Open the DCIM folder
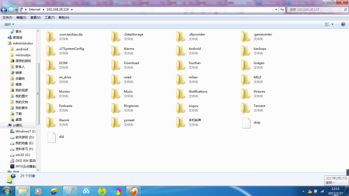Image resolution: width=349 pixels, height=196 pixels. click(51, 65)
